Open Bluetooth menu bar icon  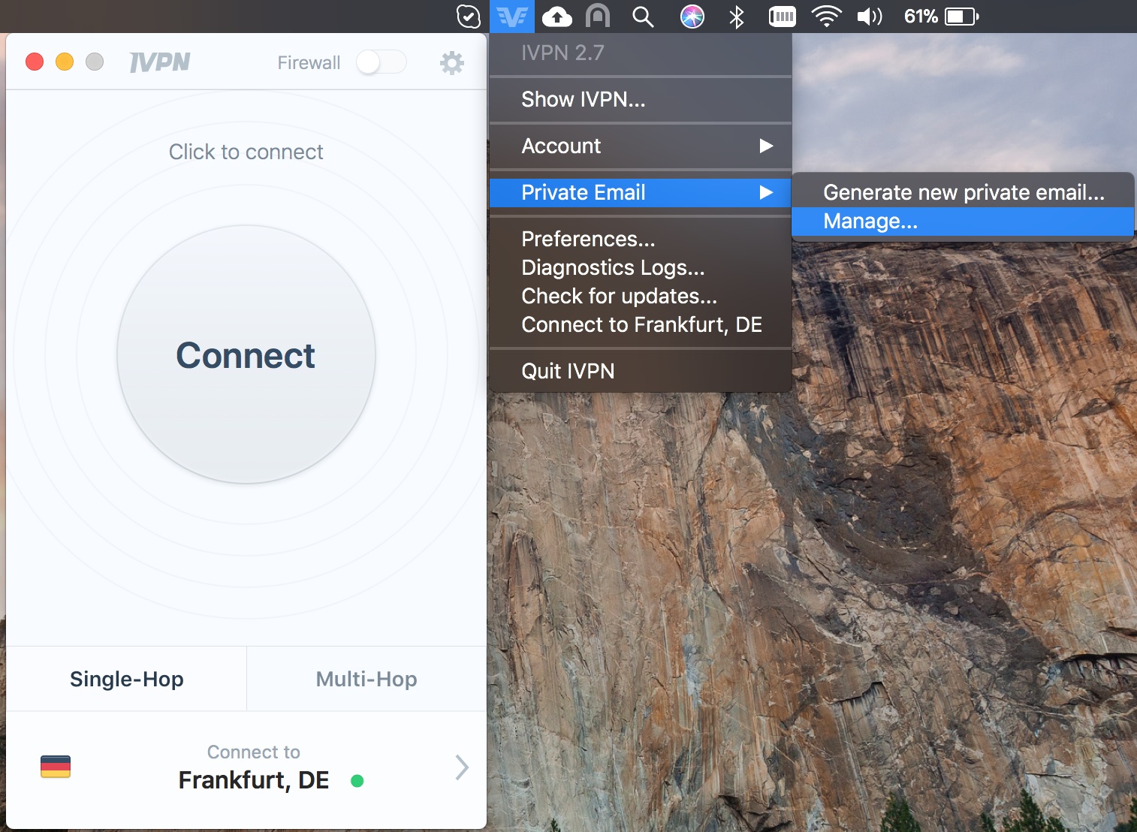click(737, 17)
